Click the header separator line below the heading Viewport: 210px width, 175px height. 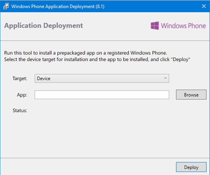tap(105, 41)
